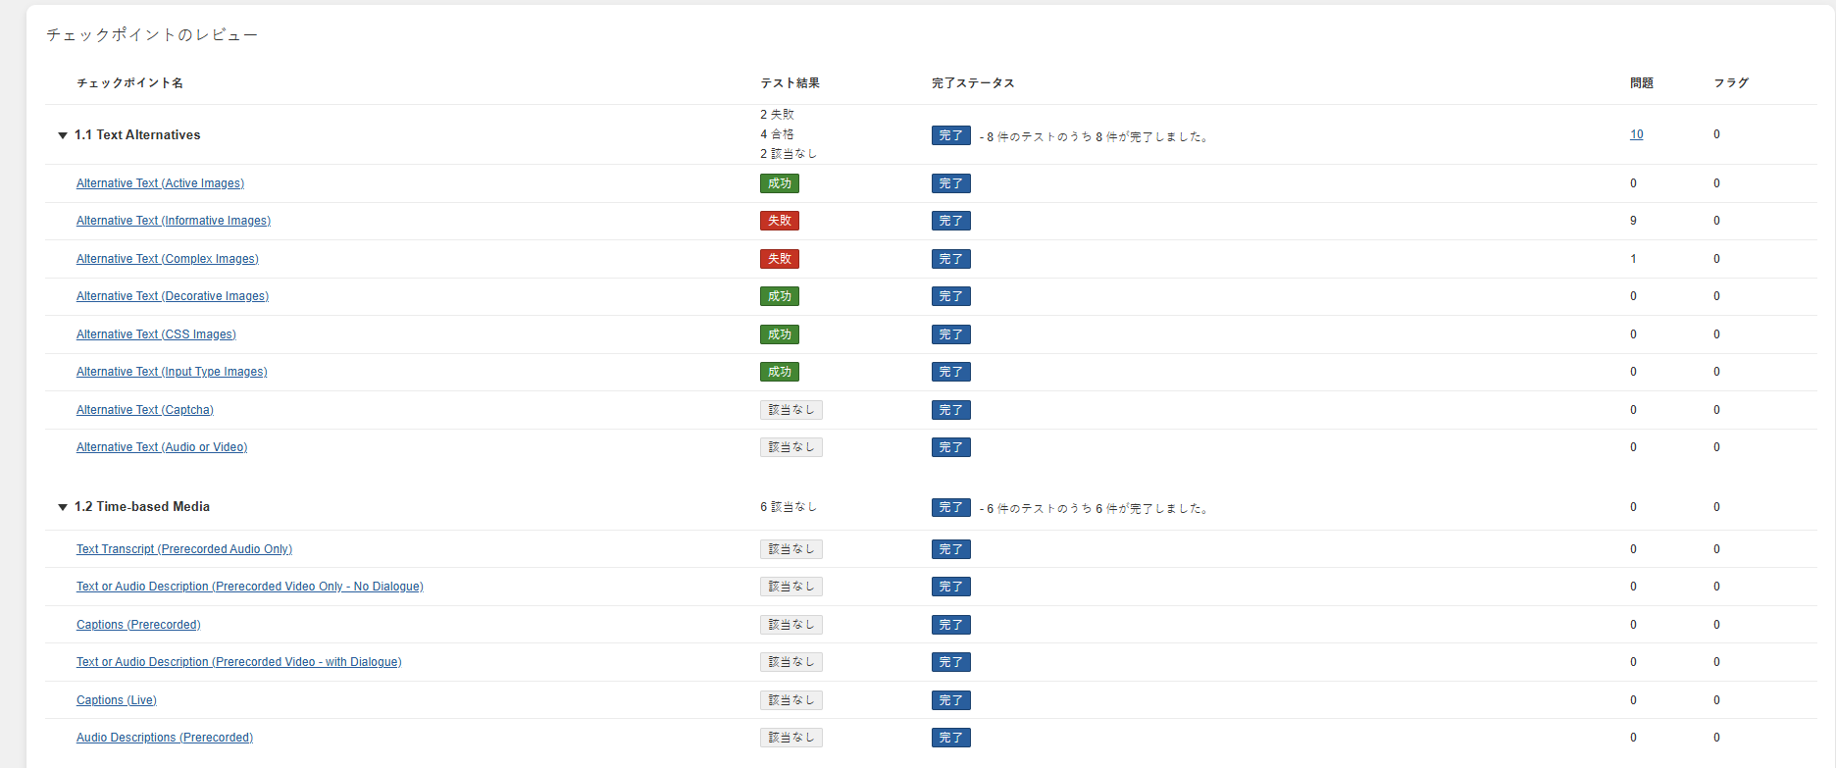This screenshot has height=768, width=1836.
Task: Open Audio Descriptions (Prerecorded) link
Action: (164, 738)
